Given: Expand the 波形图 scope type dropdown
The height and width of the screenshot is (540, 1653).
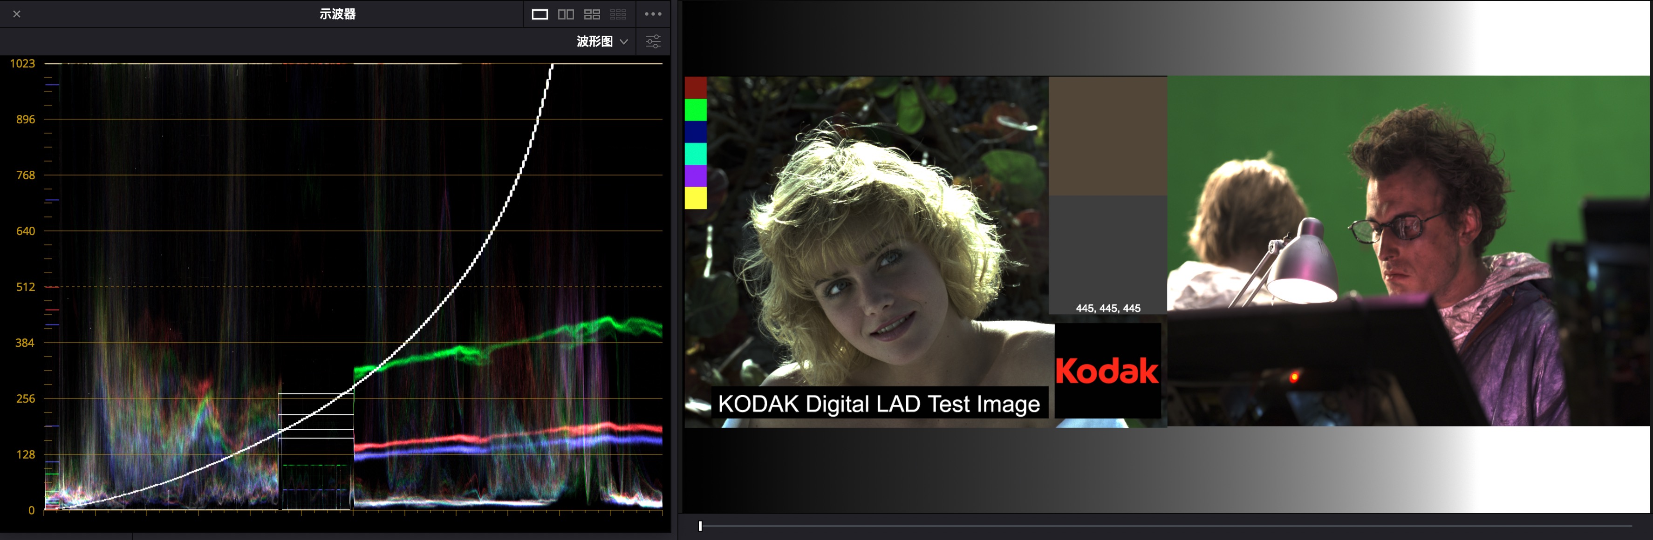Looking at the screenshot, I should point(594,42).
